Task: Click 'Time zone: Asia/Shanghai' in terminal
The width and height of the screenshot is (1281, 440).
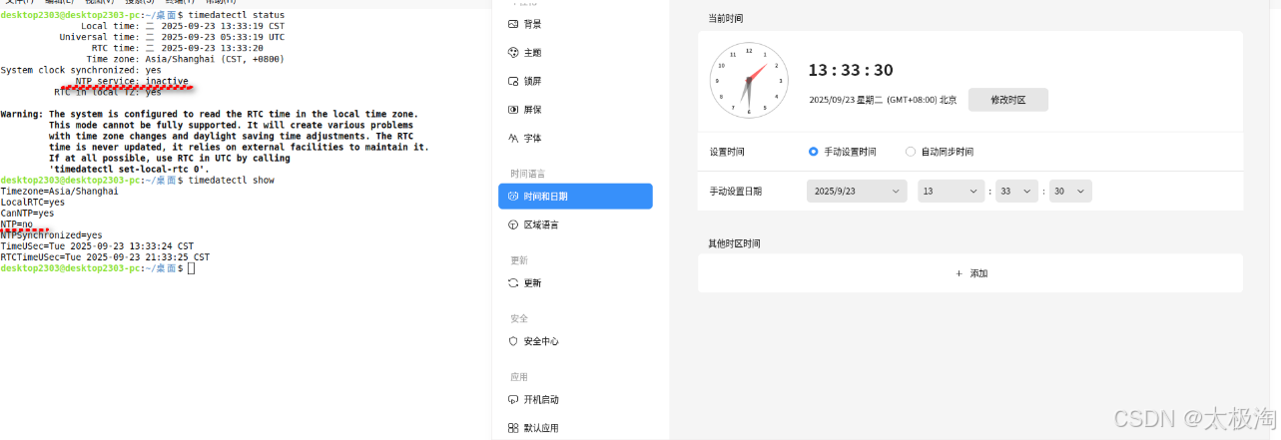Action: coord(185,59)
